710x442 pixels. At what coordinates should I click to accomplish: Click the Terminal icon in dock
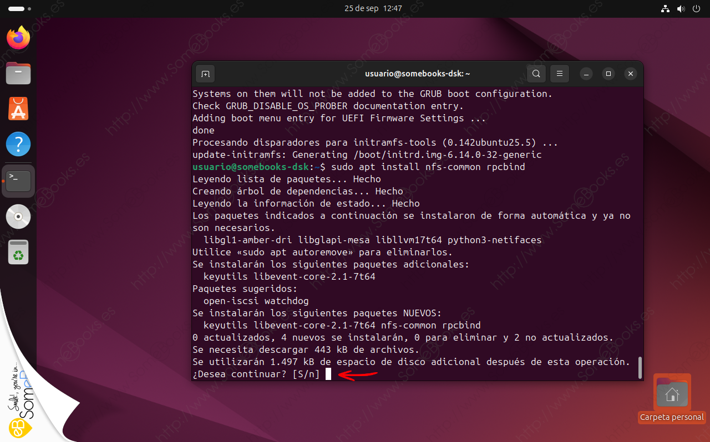point(18,181)
